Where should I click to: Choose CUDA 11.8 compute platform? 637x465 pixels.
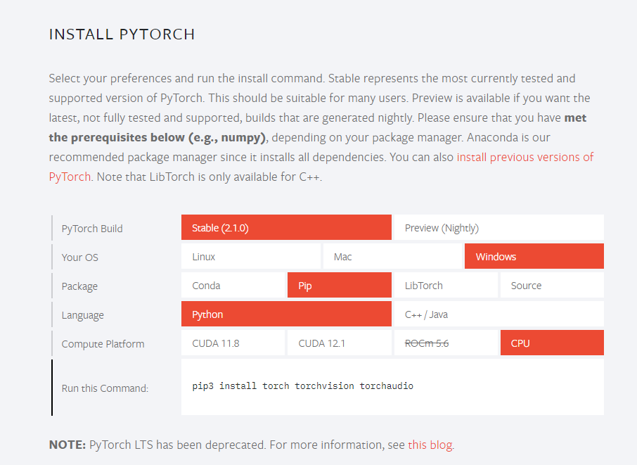click(x=233, y=343)
